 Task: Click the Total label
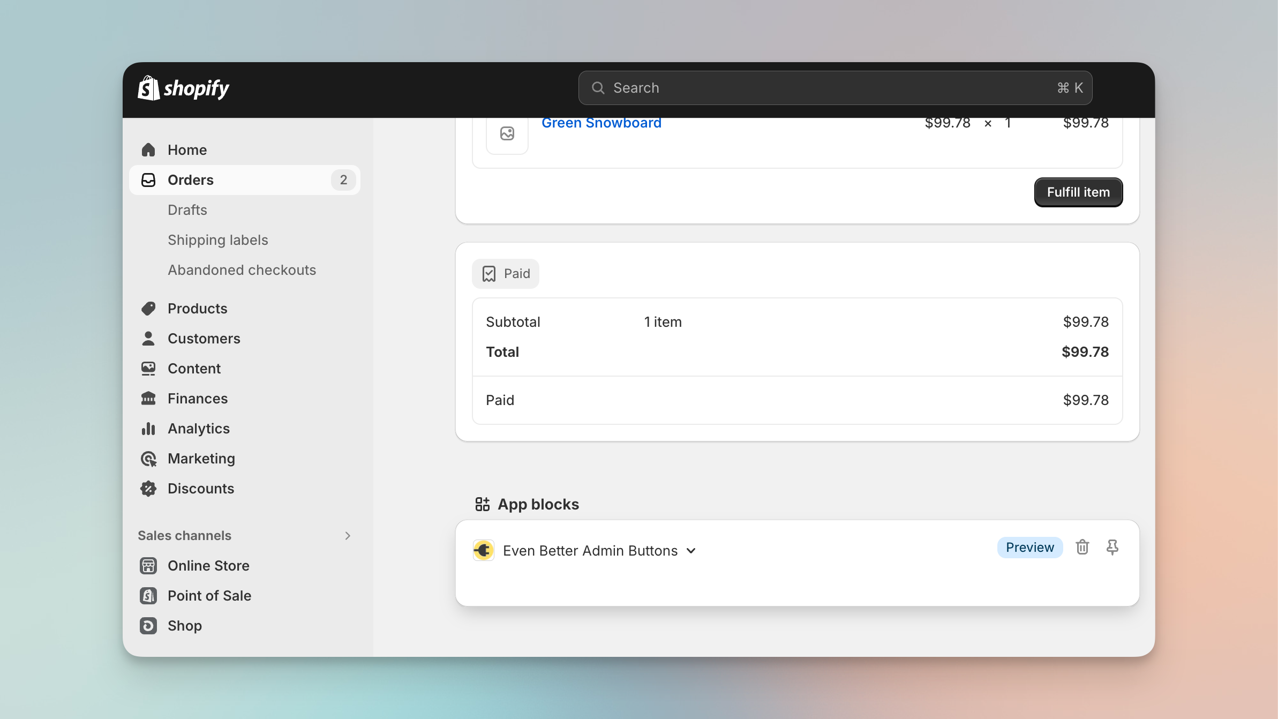(502, 352)
